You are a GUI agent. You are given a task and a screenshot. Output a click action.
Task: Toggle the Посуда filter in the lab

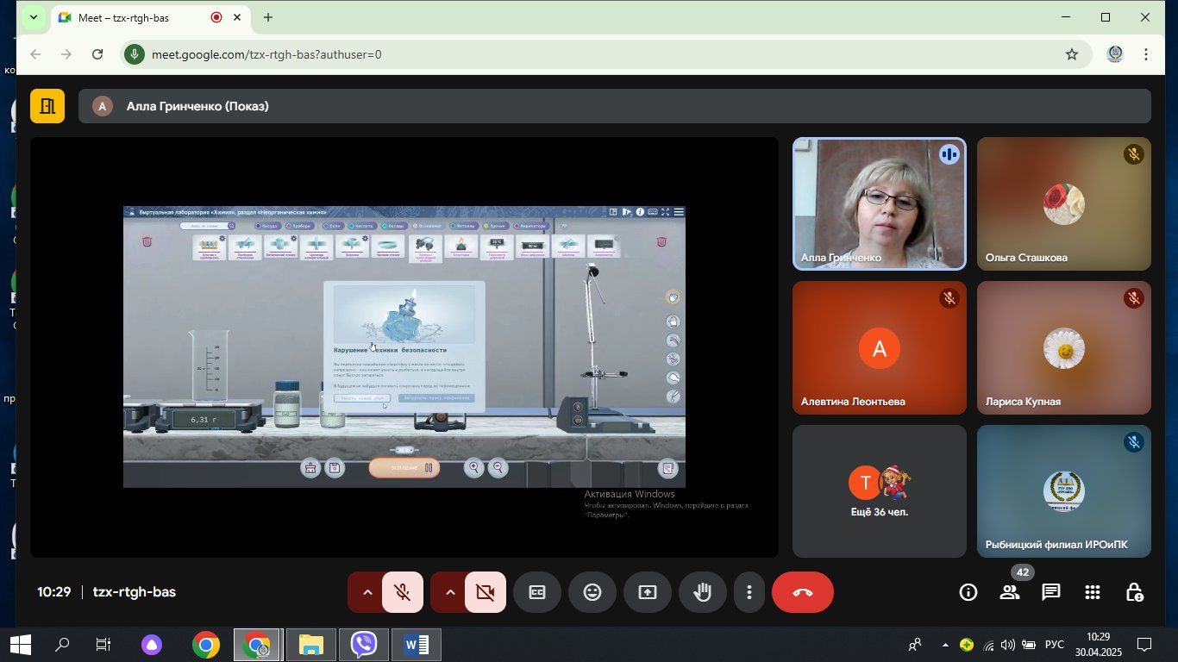tap(266, 226)
